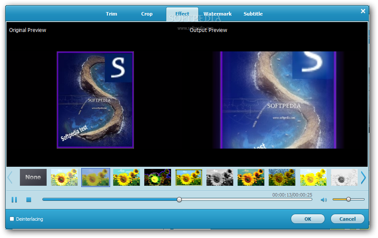Click the Original Preview video image
The width and height of the screenshot is (378, 238).
(x=95, y=100)
